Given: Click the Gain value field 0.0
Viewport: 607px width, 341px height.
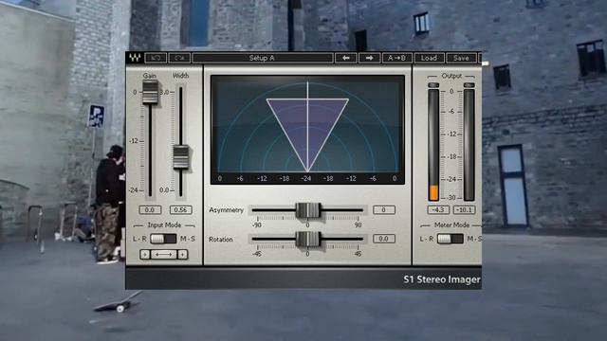Looking at the screenshot, I should click(150, 210).
